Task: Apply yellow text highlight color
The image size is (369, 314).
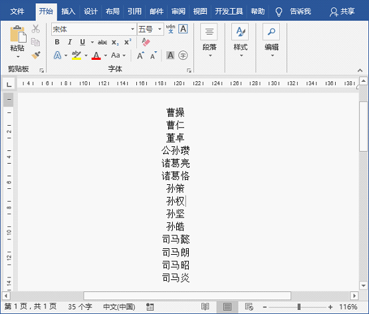Action: point(76,56)
